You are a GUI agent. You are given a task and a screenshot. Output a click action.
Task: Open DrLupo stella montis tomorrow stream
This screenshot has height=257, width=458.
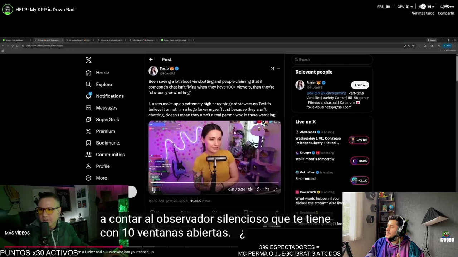[332, 157]
